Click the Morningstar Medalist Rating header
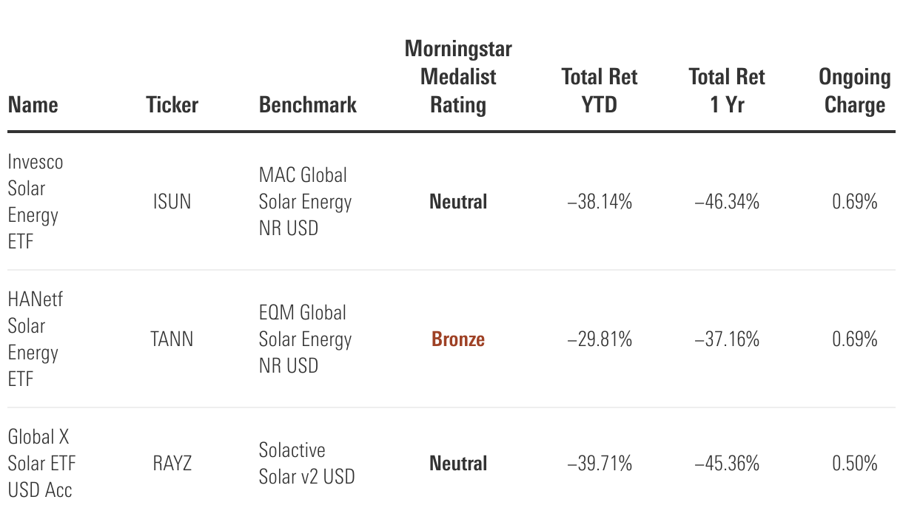 point(458,78)
